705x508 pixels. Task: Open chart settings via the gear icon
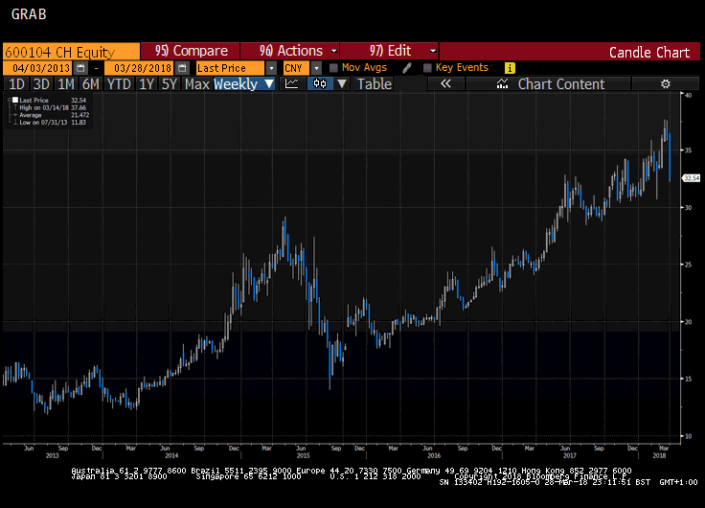(666, 83)
